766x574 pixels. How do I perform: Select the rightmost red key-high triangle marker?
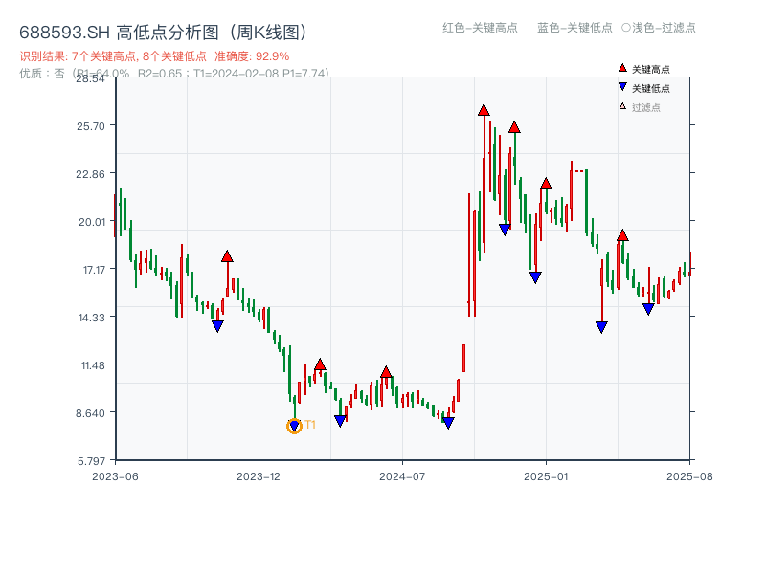623,234
